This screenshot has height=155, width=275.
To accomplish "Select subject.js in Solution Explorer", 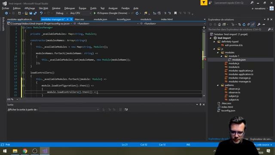I will (234, 96).
